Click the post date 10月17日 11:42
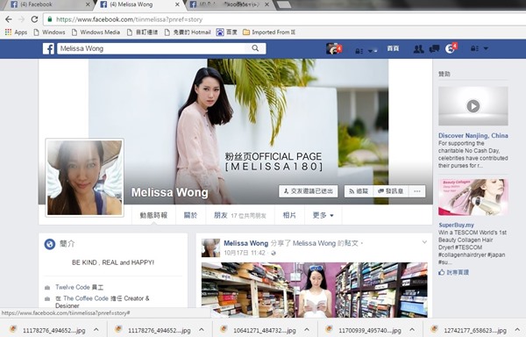This screenshot has height=337, width=526. [x=245, y=253]
